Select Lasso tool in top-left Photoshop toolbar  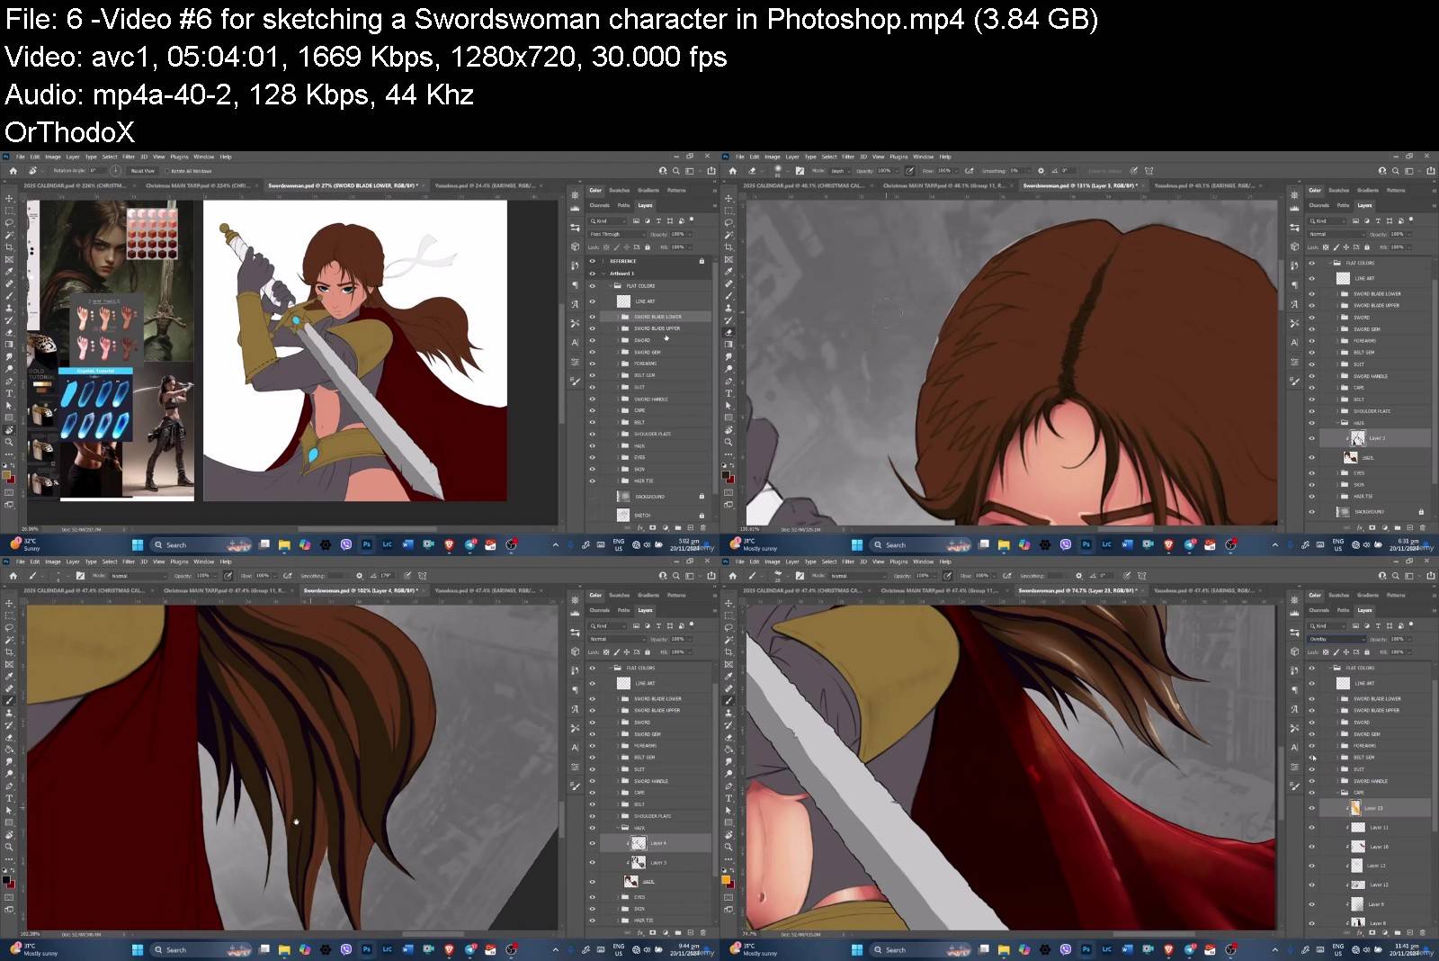10,222
